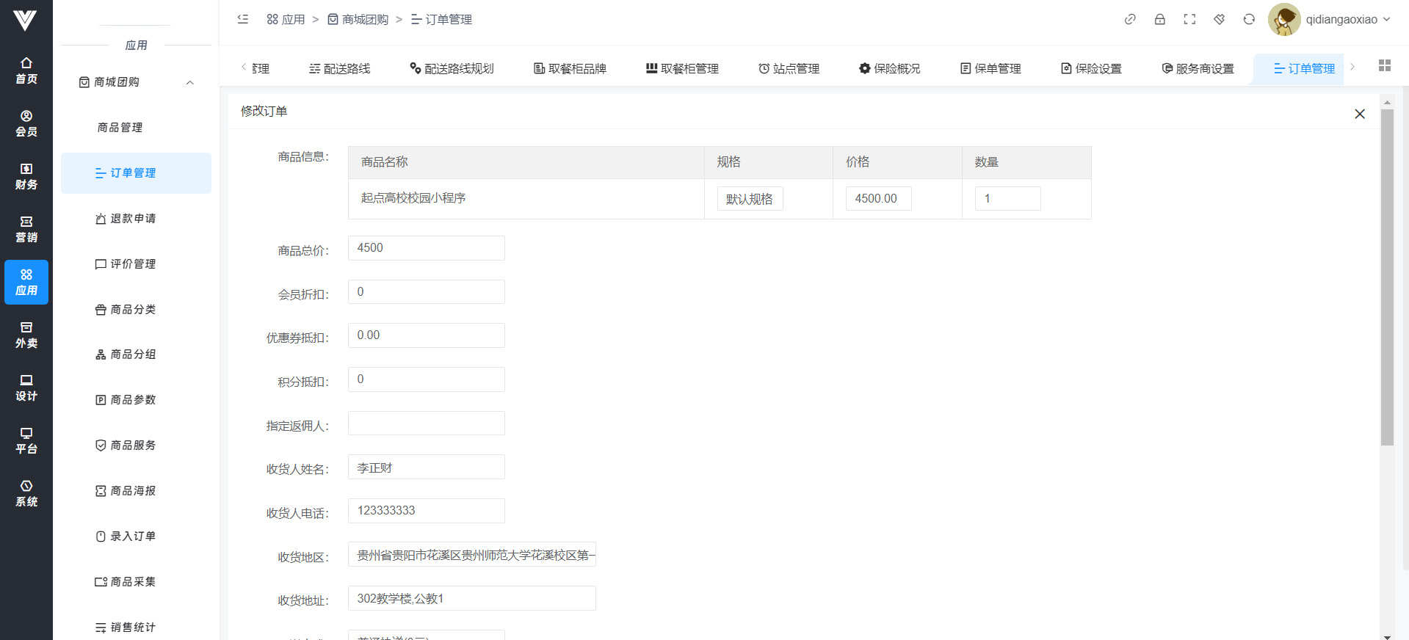The image size is (1409, 640).
Task: Open 系统 settings in left rail
Action: (x=26, y=493)
